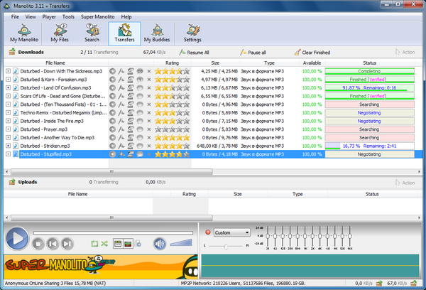Viewport: 426px width, 290px height.
Task: Adjust the volume triangle slider
Action: [x=181, y=242]
